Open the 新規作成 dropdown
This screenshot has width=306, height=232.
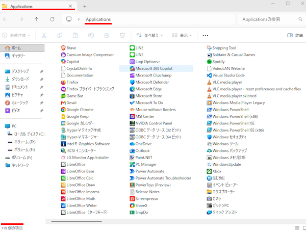pos(16,35)
